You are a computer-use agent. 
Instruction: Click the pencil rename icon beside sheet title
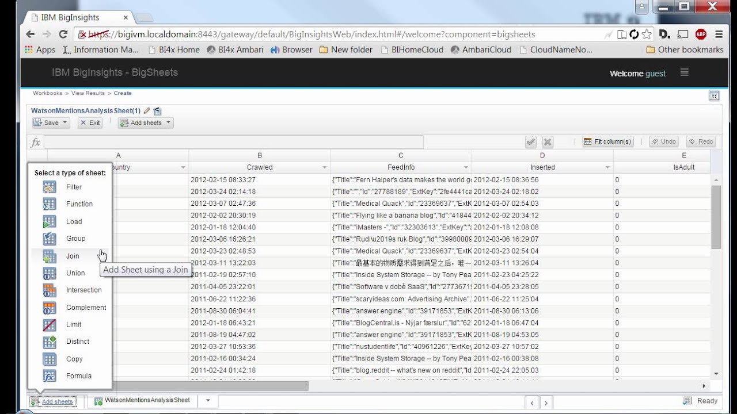[147, 111]
